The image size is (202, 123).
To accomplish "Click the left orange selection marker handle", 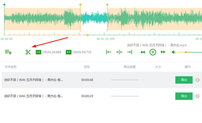I will click(80, 5).
